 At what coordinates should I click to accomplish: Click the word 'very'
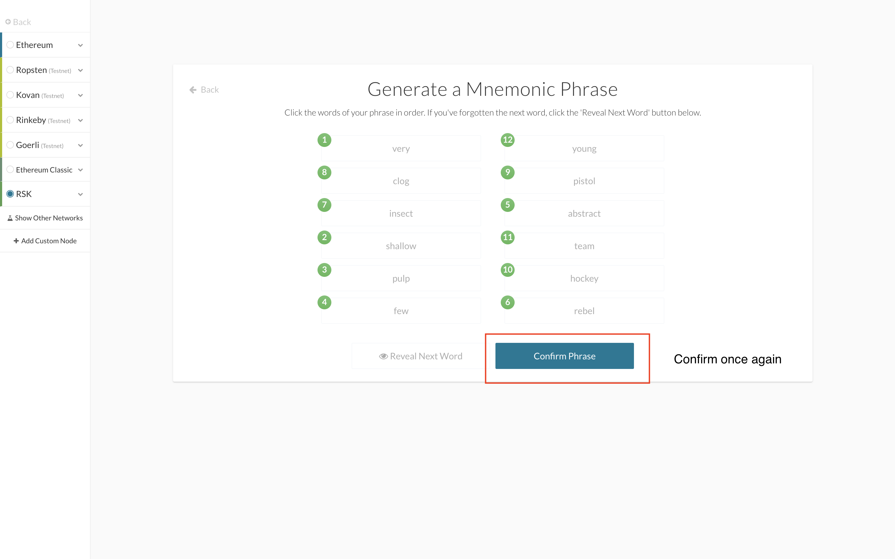coord(401,149)
